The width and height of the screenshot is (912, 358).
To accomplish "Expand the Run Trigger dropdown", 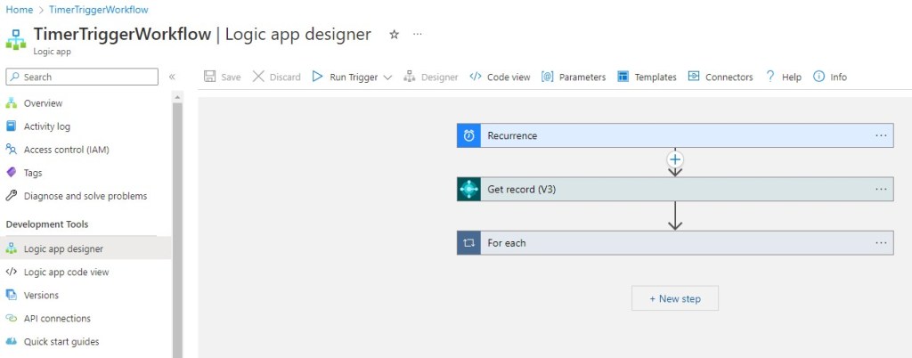I will (387, 77).
